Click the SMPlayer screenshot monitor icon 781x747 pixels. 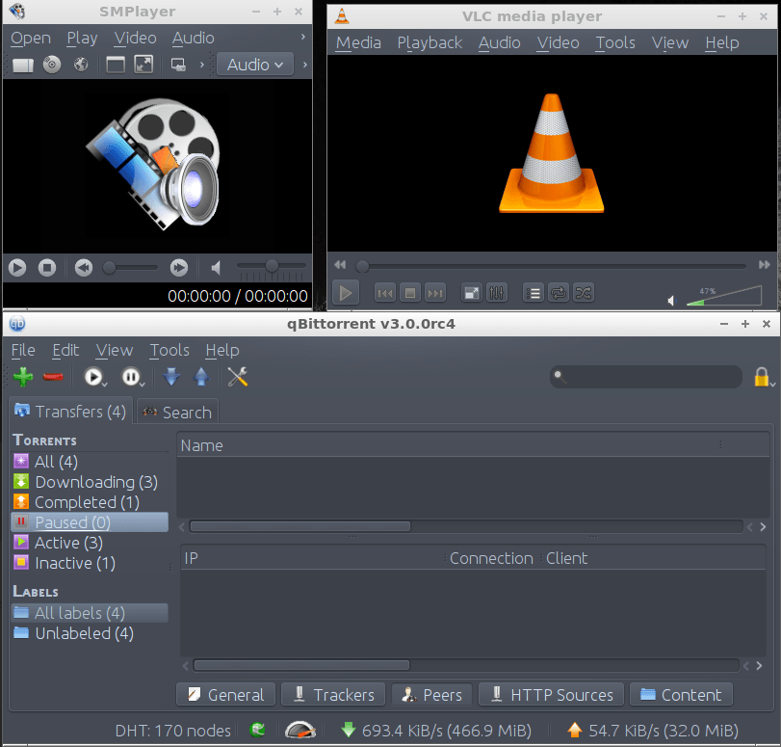[178, 65]
